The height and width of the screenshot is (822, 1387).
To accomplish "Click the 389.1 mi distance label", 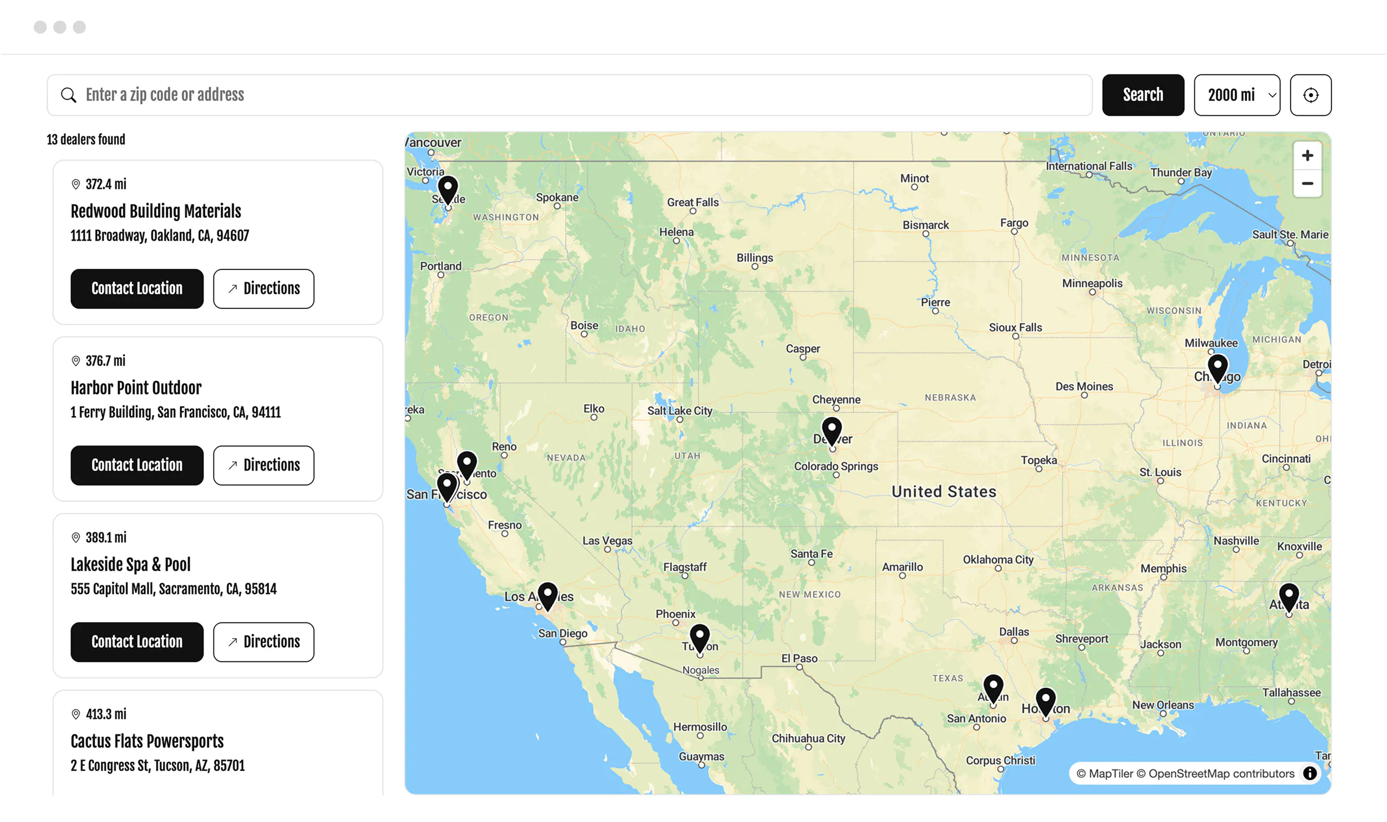I will pyautogui.click(x=106, y=538).
